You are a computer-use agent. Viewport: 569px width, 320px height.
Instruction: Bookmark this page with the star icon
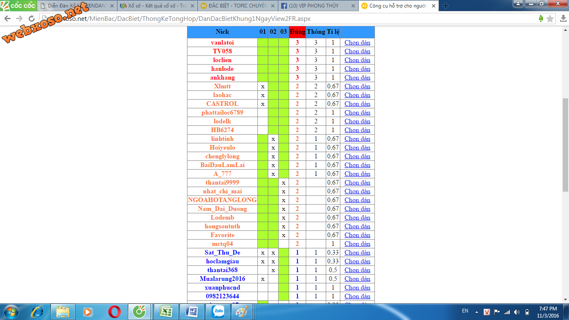[x=550, y=19]
